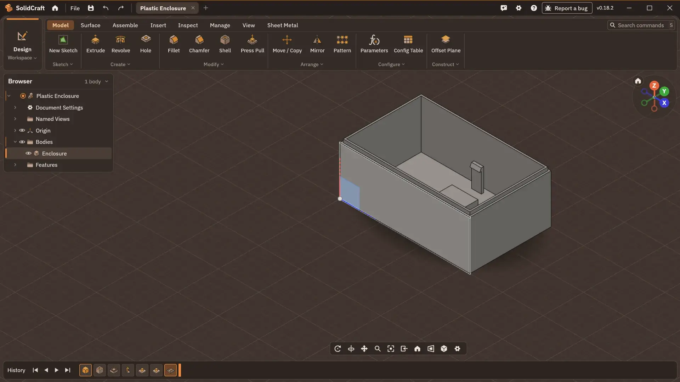Click the home view button near the view cube
The height and width of the screenshot is (382, 680).
tap(638, 81)
